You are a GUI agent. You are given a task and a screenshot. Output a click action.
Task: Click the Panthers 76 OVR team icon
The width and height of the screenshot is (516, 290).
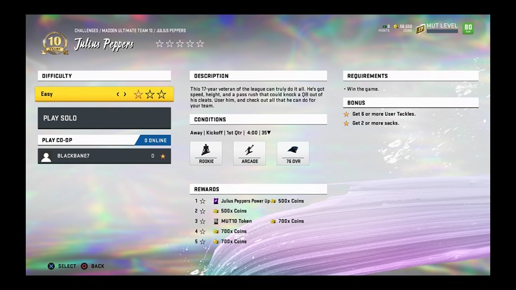293,153
